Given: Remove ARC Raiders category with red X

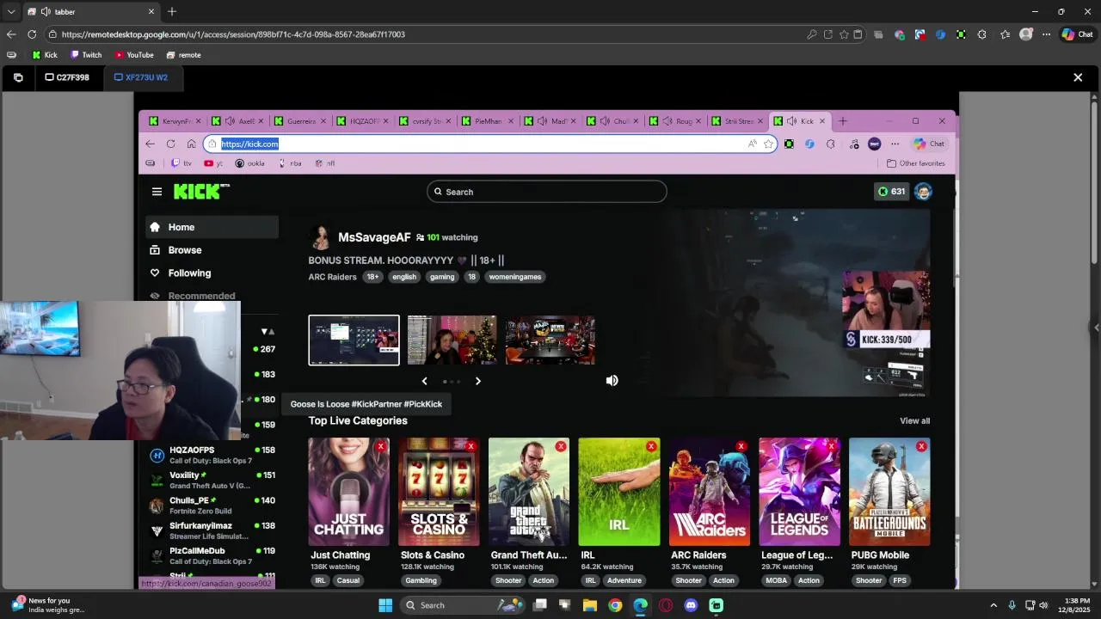Looking at the screenshot, I should (741, 446).
